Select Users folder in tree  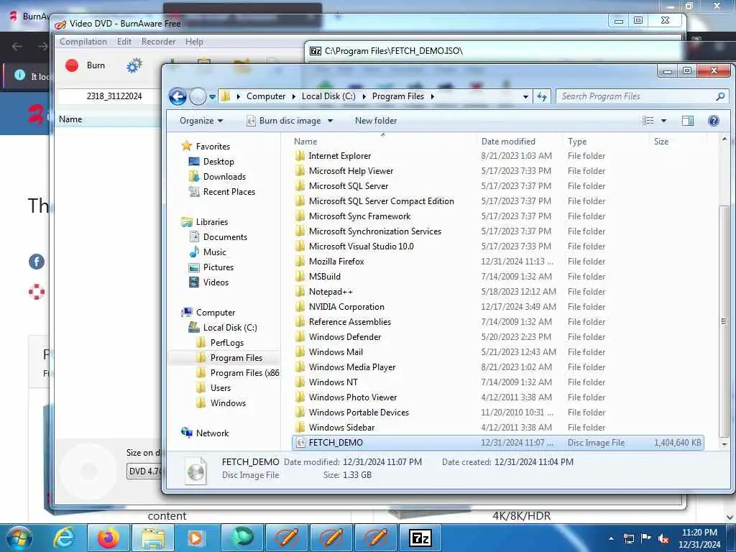pos(220,388)
